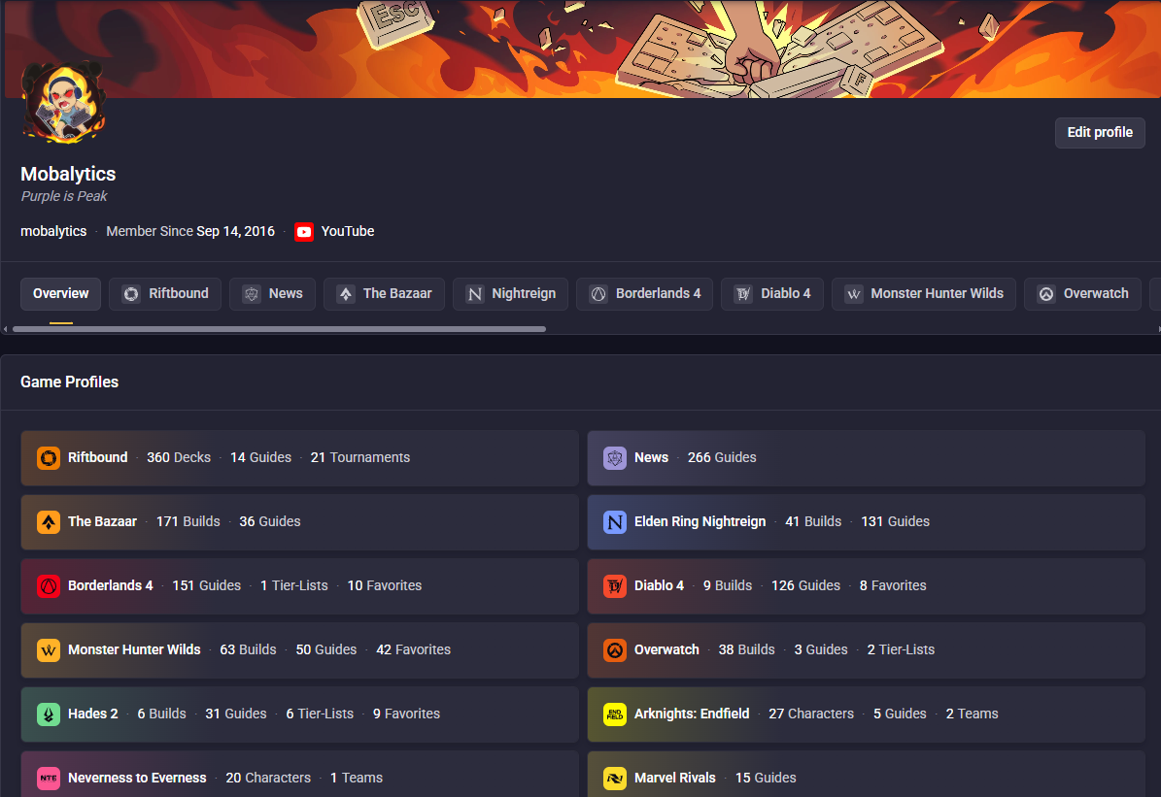Click the Hades 2 green profile icon
The image size is (1161, 797).
pyautogui.click(x=49, y=714)
